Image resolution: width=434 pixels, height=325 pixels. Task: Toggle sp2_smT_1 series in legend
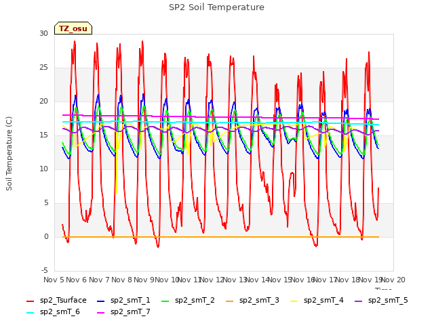(123, 301)
